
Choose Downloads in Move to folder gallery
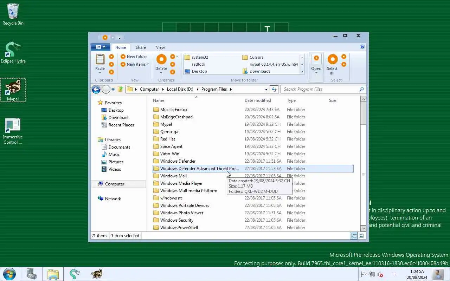pyautogui.click(x=256, y=71)
